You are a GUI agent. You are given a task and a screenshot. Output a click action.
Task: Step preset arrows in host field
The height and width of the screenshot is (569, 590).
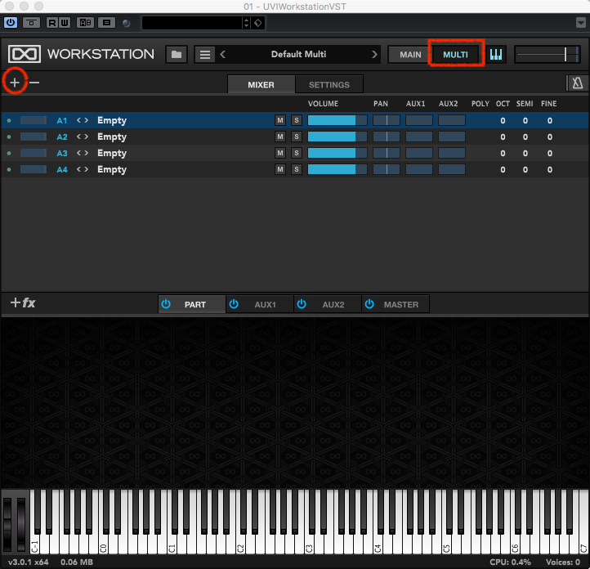pos(246,23)
